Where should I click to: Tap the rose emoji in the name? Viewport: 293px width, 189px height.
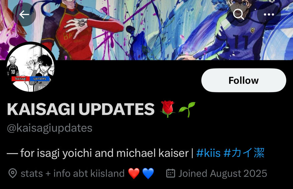tap(168, 109)
